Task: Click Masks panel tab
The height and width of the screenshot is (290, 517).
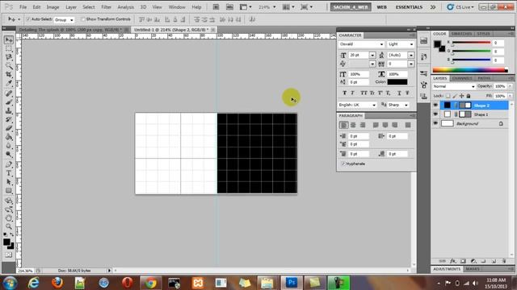Action: point(473,269)
